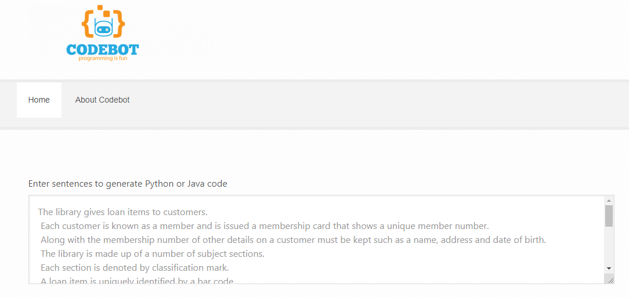Click the textarea scrollbar thumb
Viewport: 629px width, 298px height.
pyautogui.click(x=609, y=216)
